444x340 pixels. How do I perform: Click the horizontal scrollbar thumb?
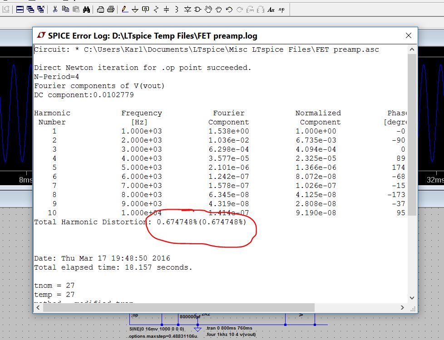pos(179,307)
